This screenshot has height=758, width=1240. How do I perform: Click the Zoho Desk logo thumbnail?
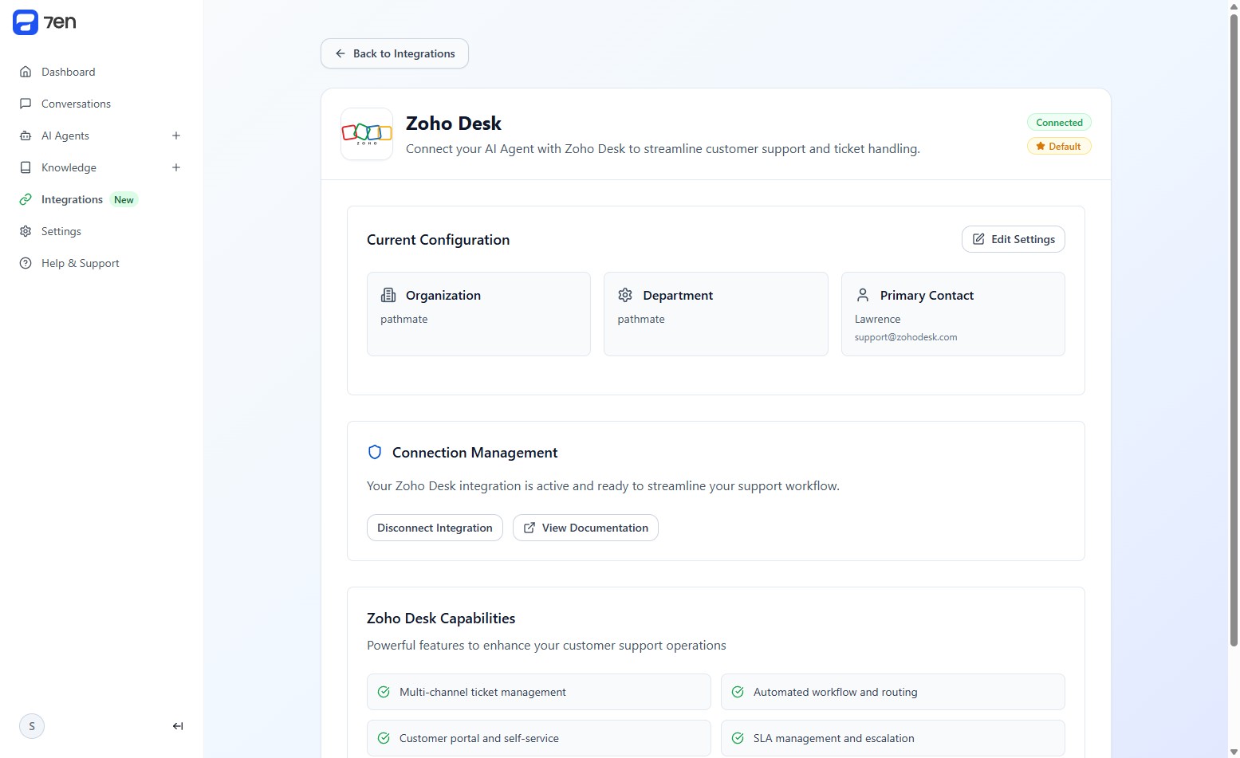(x=367, y=134)
